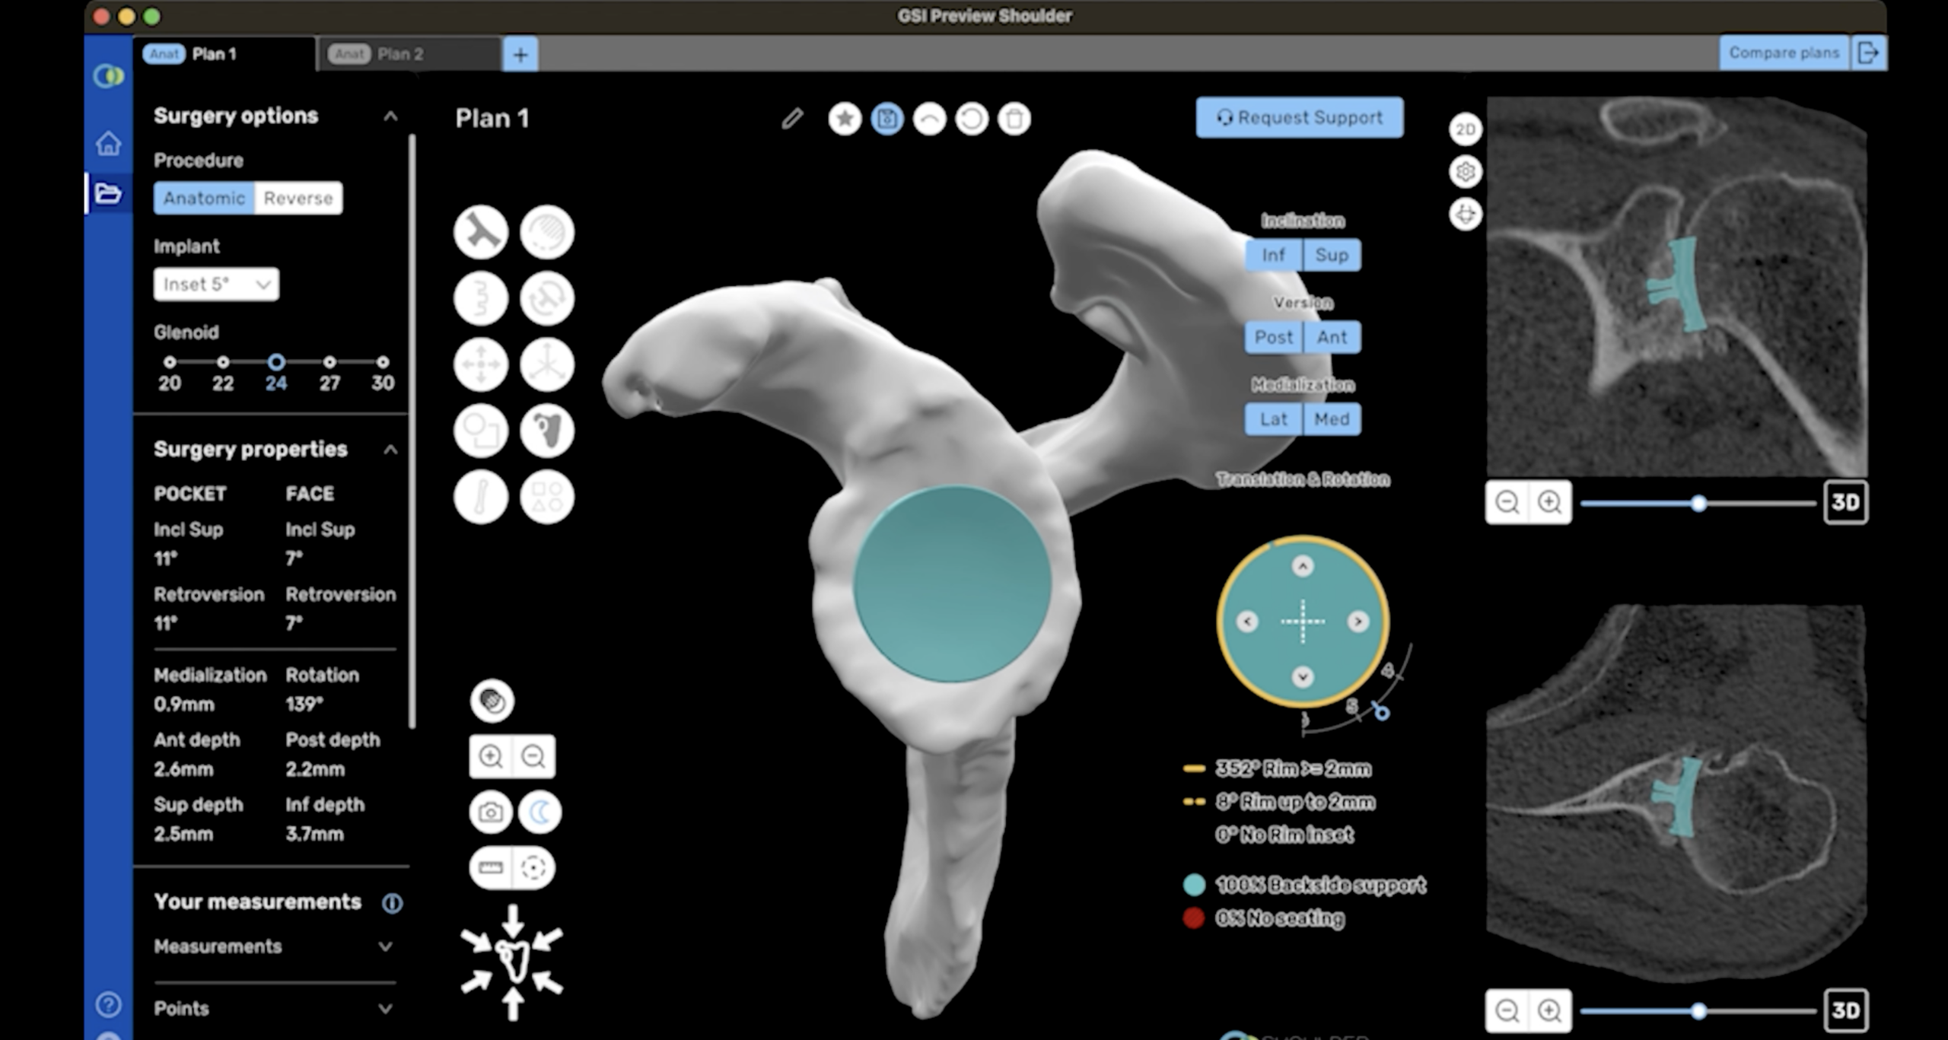Collapse the Surgery options panel
The image size is (1948, 1040).
coord(390,116)
